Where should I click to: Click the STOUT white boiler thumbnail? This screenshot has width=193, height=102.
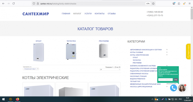[x=38, y=52]
